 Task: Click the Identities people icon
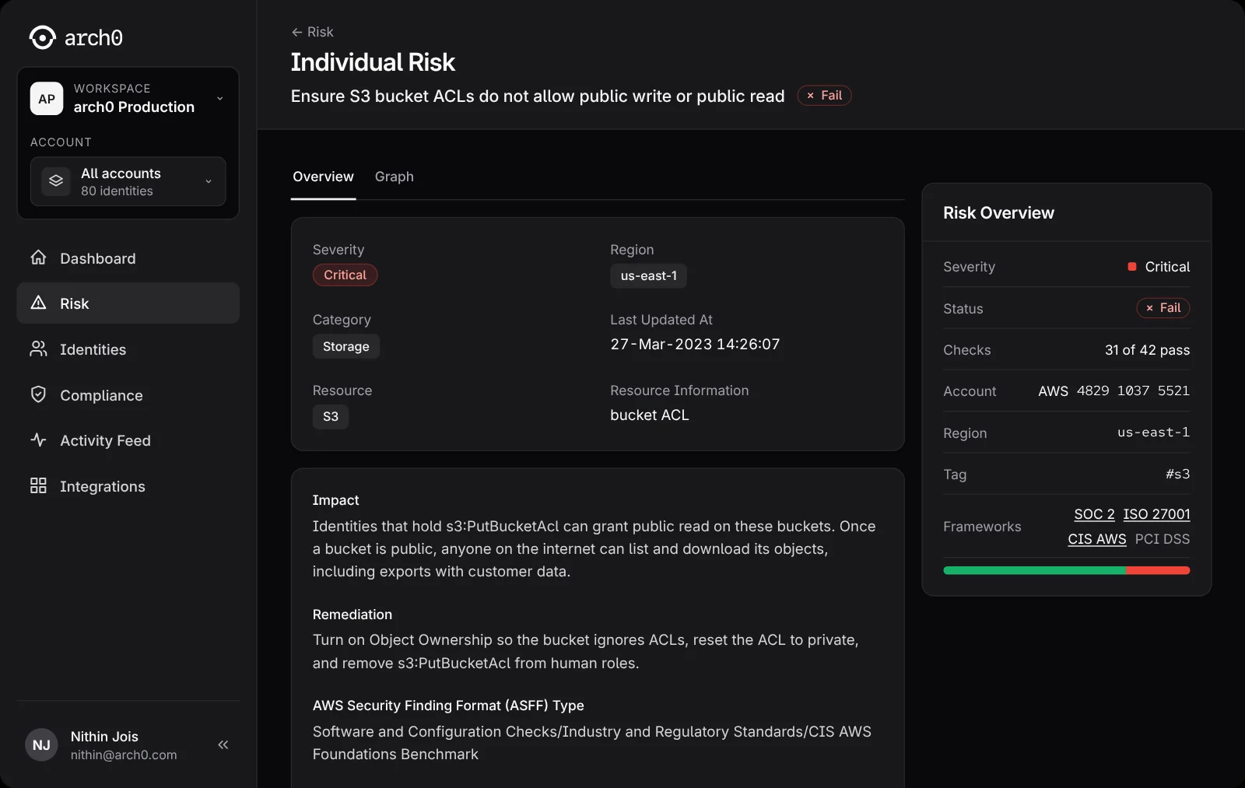pos(38,348)
